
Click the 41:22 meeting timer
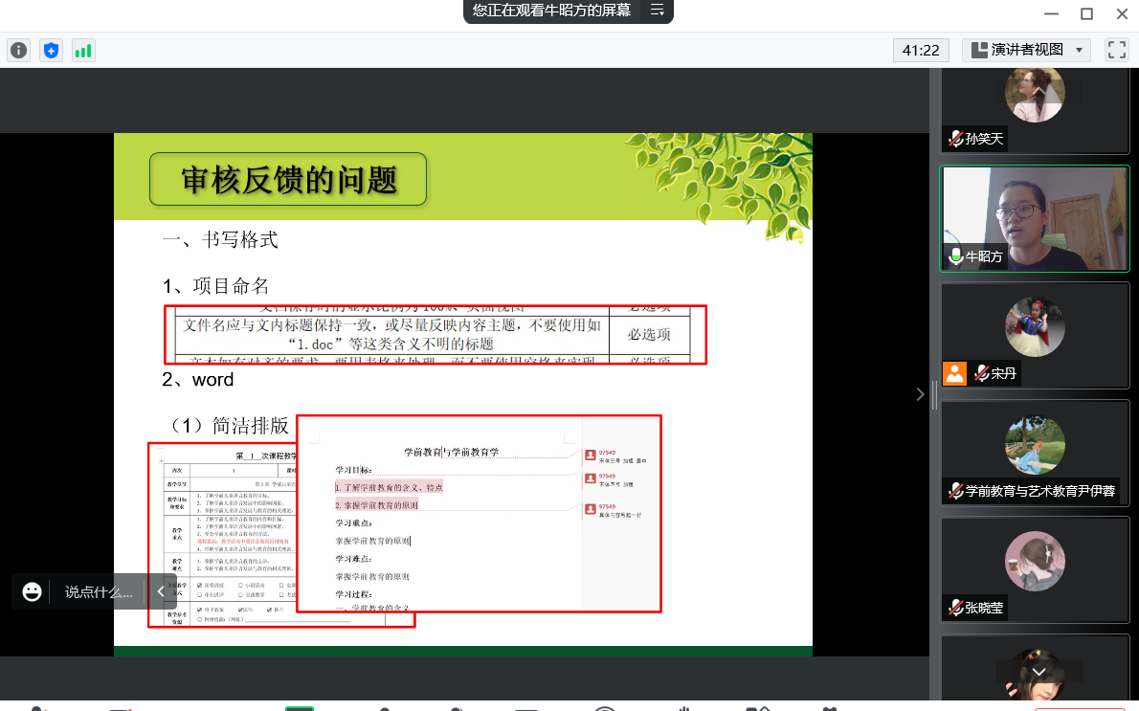[x=921, y=50]
